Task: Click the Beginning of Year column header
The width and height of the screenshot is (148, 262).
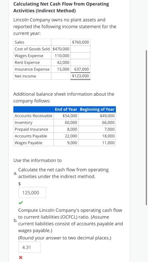Action: click(97, 109)
